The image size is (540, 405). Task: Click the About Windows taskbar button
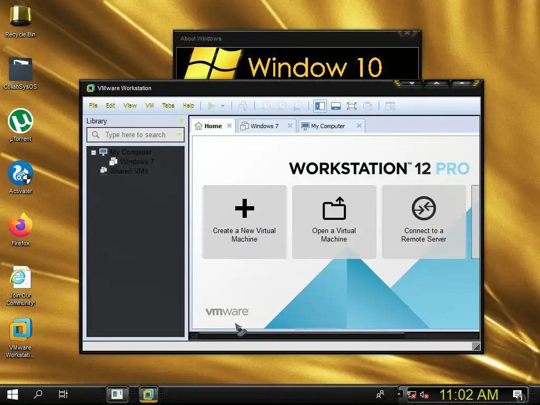coord(117,394)
